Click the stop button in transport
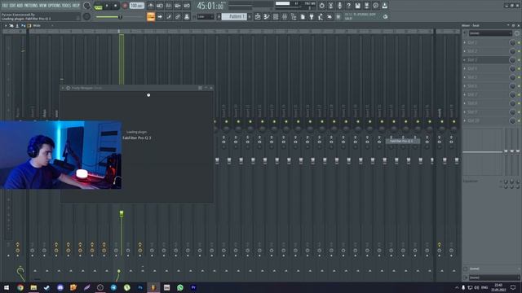Screen dimensions: 522x293 coord(115,6)
